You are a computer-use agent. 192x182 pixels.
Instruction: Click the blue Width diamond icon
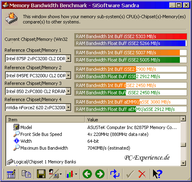[17, 141]
